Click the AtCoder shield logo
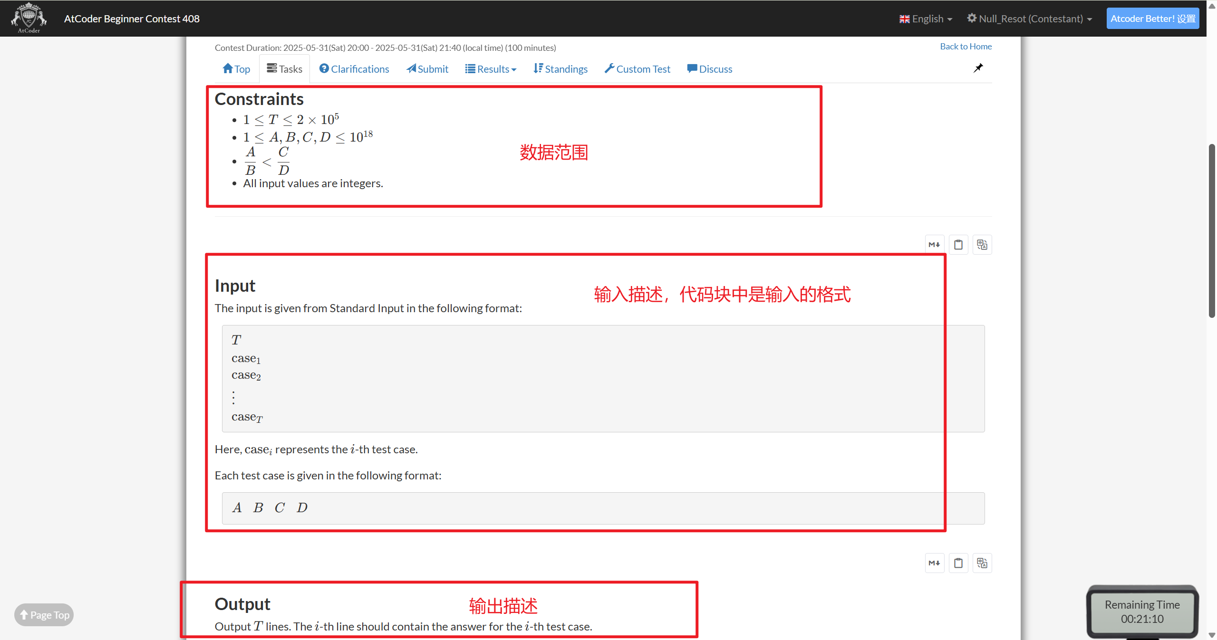 coord(28,18)
